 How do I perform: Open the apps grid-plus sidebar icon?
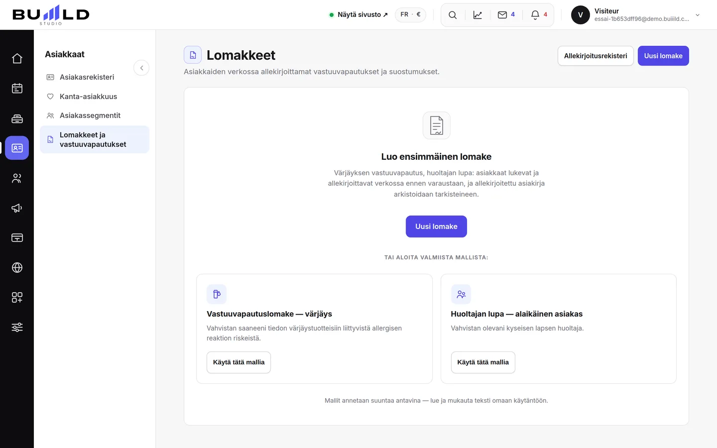click(x=17, y=298)
